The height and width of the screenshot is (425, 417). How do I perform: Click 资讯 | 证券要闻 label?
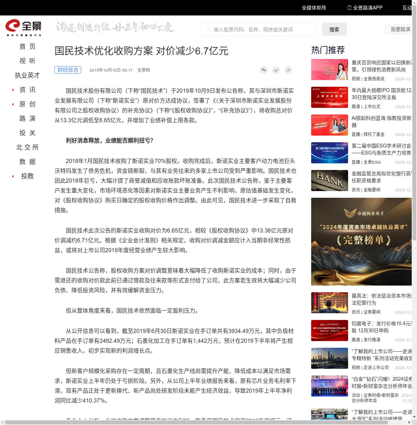coord(366,312)
